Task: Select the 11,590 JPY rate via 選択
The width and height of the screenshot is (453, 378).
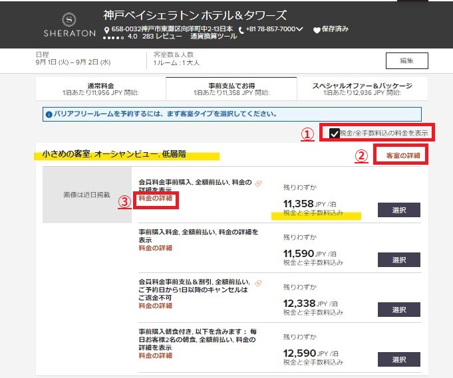Action: 399,260
